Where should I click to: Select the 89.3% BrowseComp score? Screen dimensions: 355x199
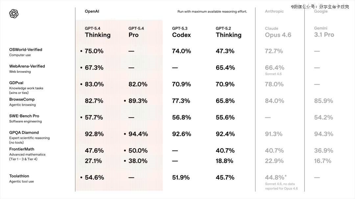tap(138, 101)
